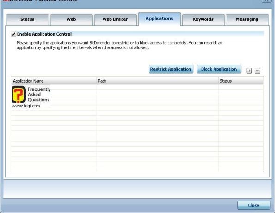
Task: Switch to the Status tab
Action: (x=27, y=20)
